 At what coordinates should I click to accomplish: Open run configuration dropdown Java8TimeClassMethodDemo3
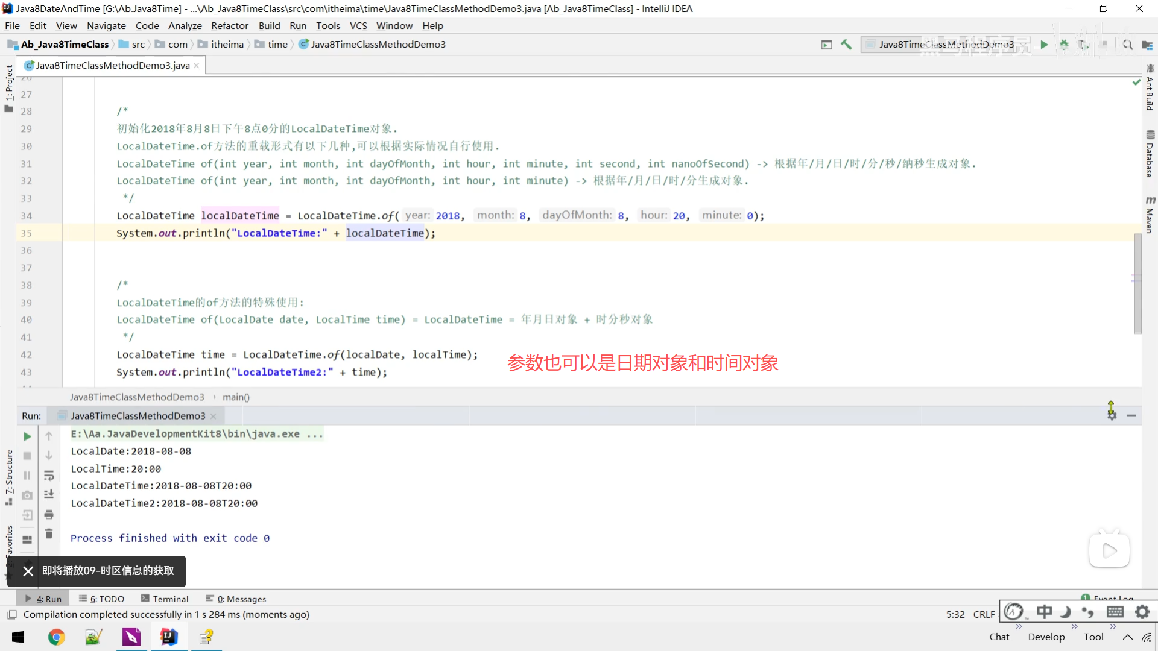pos(944,45)
